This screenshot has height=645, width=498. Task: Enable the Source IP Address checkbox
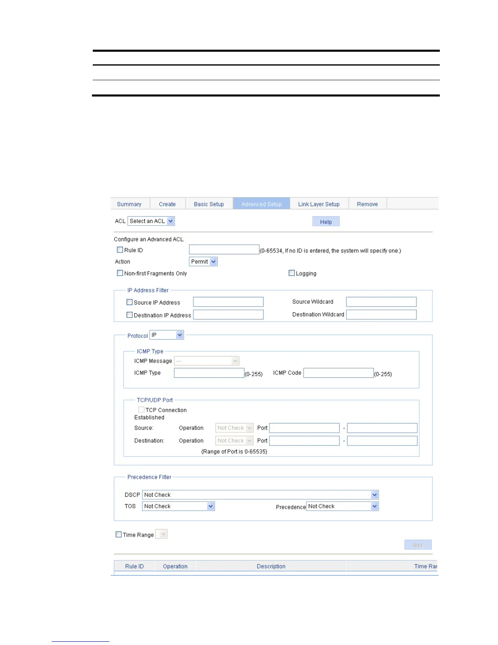coord(129,302)
